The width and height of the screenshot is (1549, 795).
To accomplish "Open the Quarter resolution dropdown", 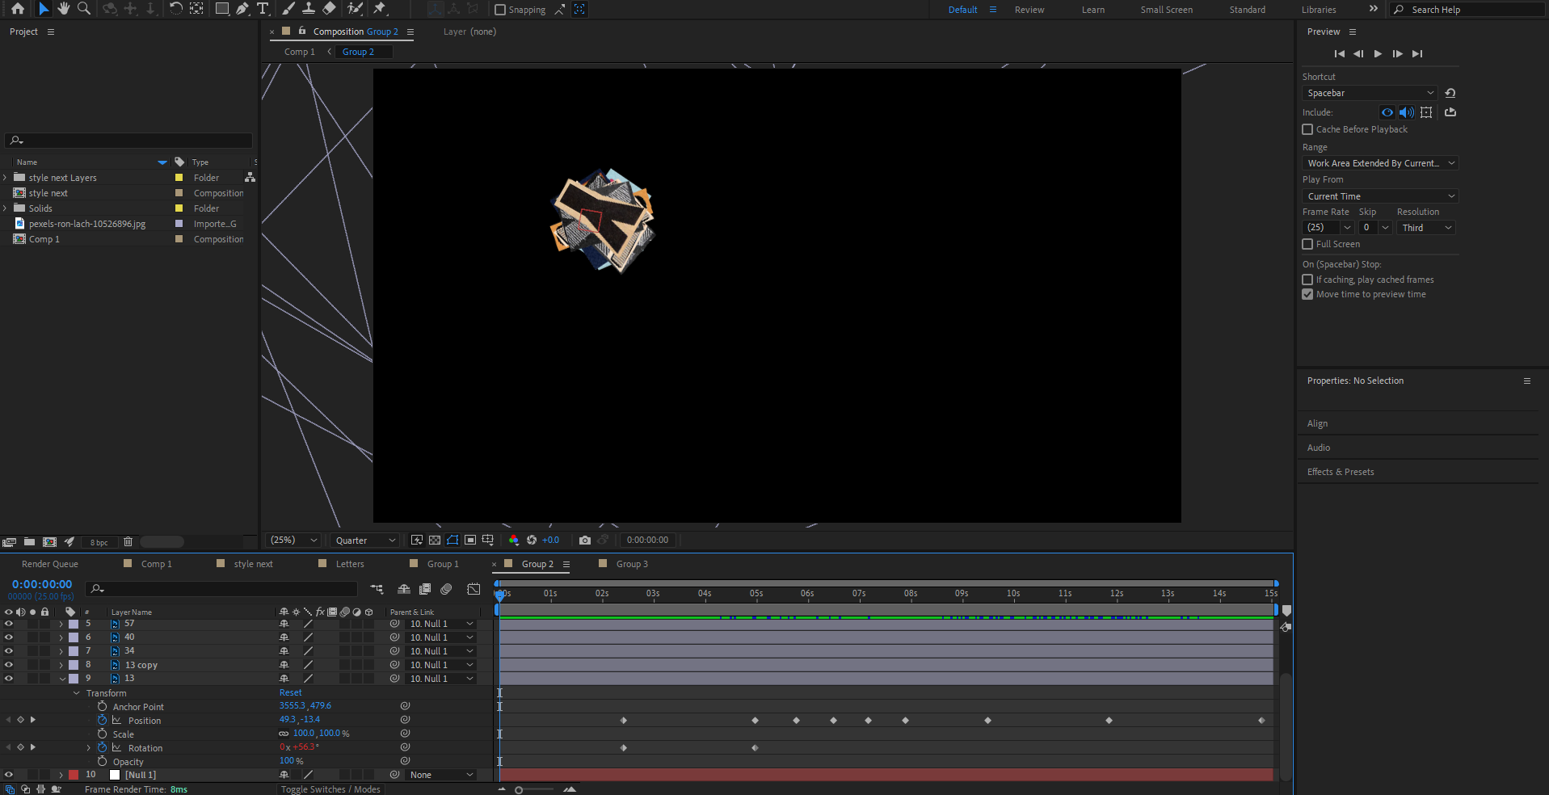I will pos(366,541).
